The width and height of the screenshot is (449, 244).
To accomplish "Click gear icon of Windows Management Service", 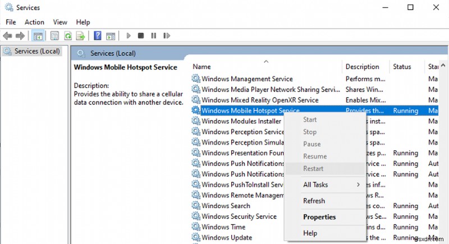I will coord(196,79).
